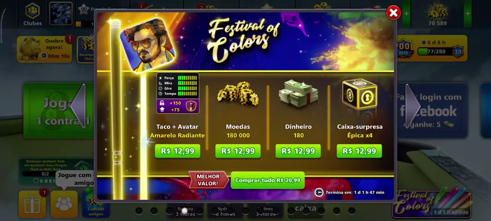491x221 pixels.
Task: Select the Dinheiro cash stack icon
Action: pos(298,93)
